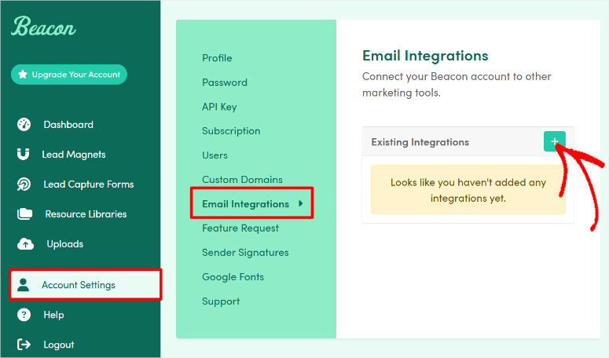Open the API Key settings tab
The width and height of the screenshot is (609, 358).
(x=219, y=107)
